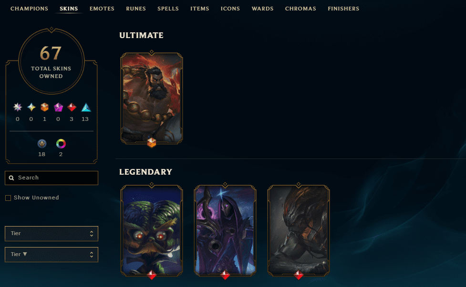
Task: Click the Legendary tier red gem icon
Action: pos(72,107)
